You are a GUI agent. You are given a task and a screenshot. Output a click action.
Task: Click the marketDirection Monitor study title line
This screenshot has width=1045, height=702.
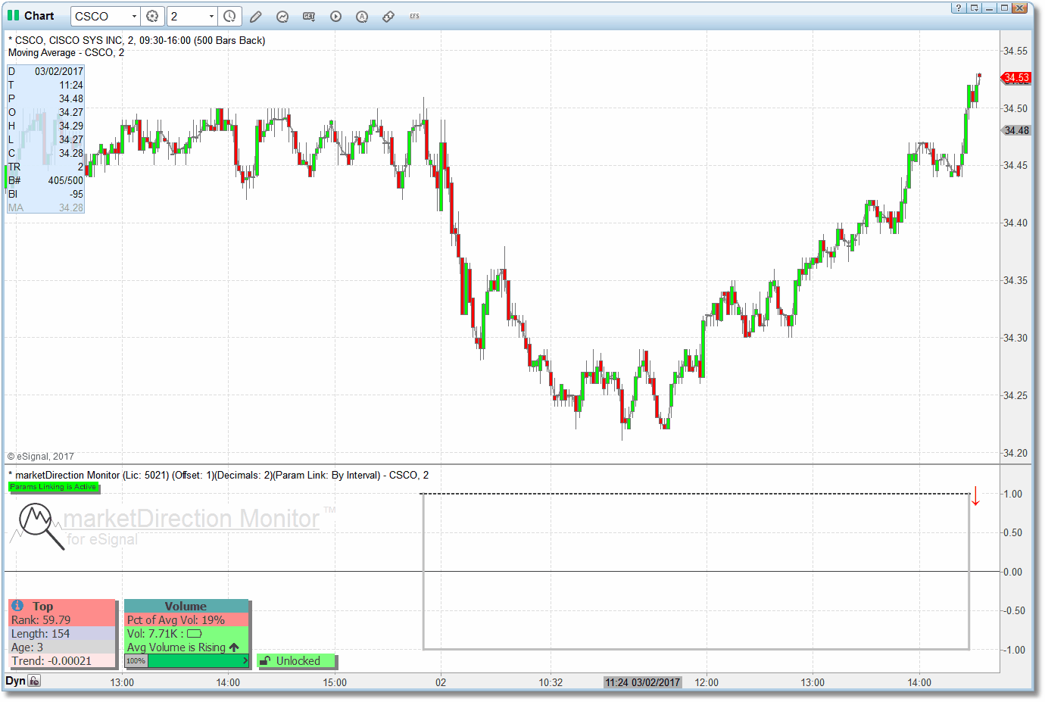pyautogui.click(x=218, y=475)
